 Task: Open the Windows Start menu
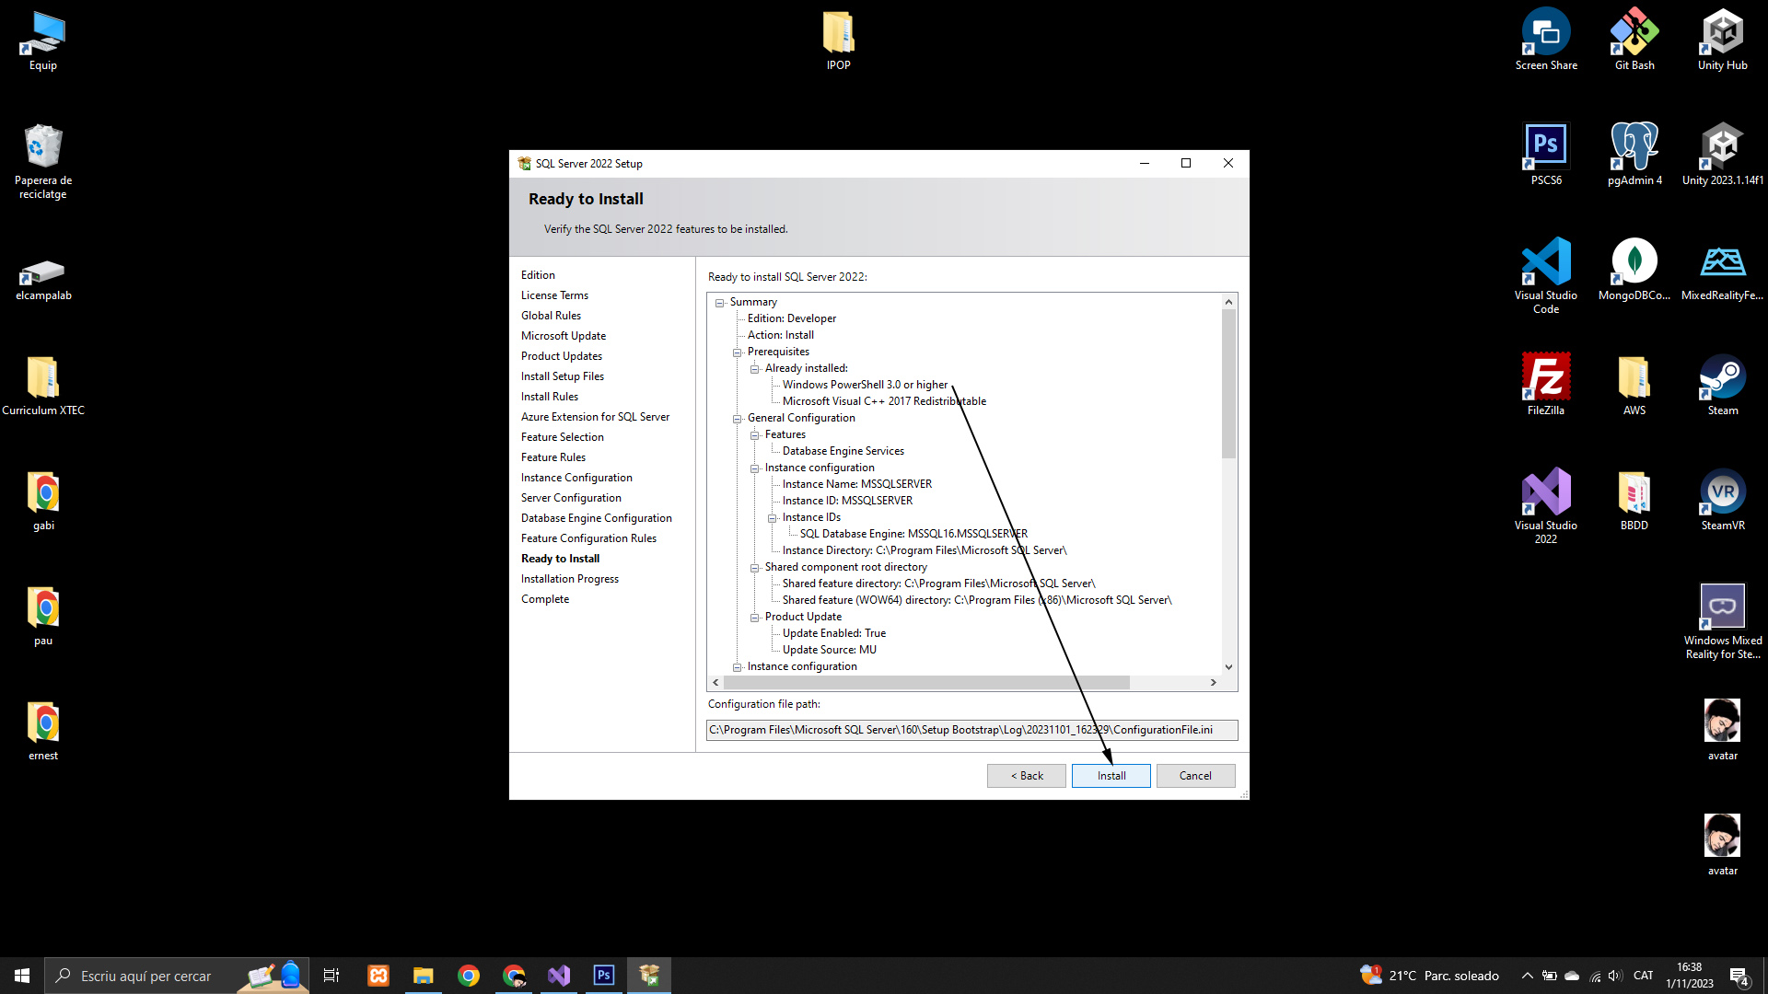pyautogui.click(x=22, y=976)
